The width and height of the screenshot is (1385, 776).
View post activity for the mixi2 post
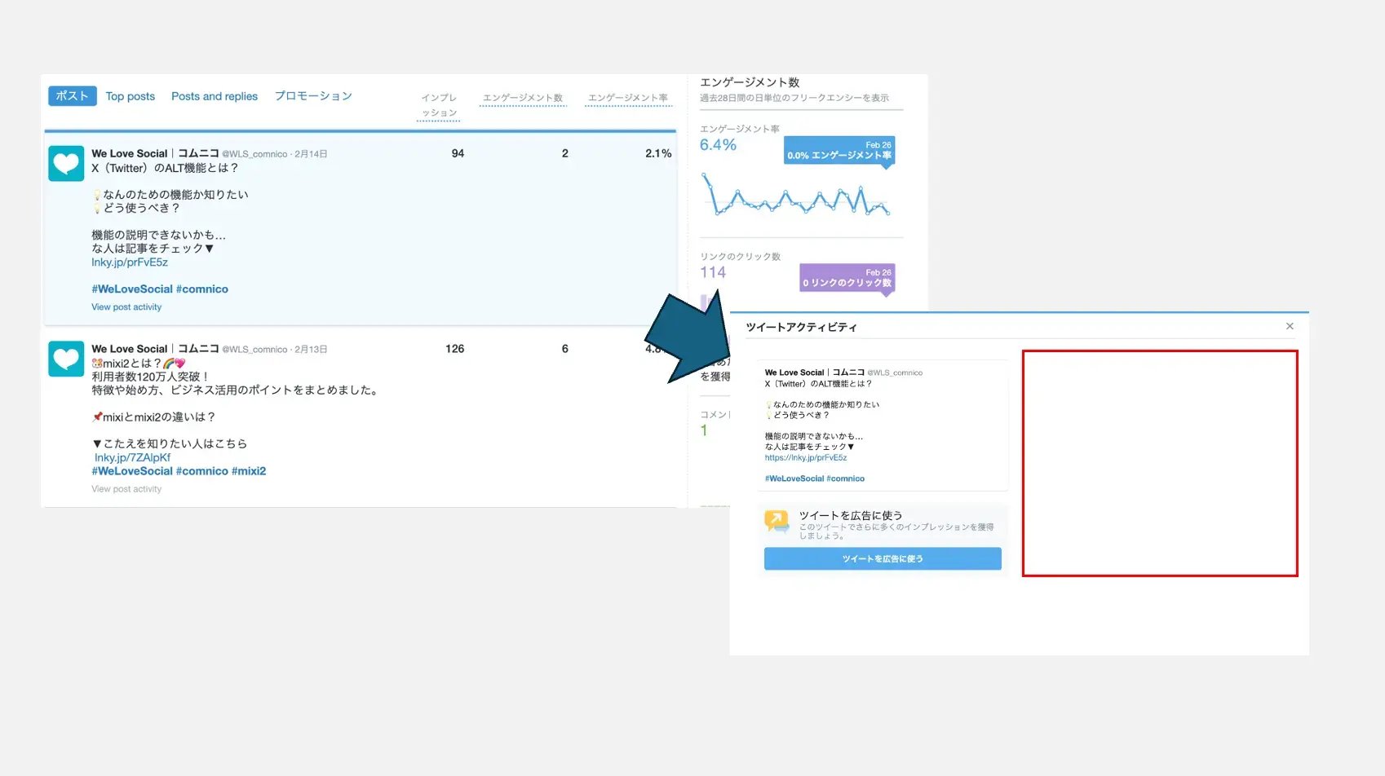click(126, 489)
